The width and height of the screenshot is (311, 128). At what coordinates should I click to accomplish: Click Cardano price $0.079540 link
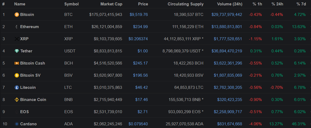coord(138,124)
